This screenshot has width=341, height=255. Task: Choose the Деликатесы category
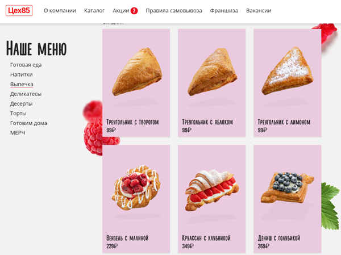click(26, 94)
